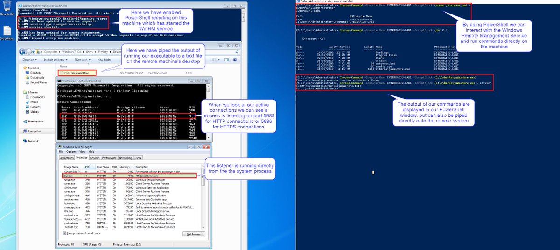
Task: Sort processes by Description column
Action: click(166, 167)
